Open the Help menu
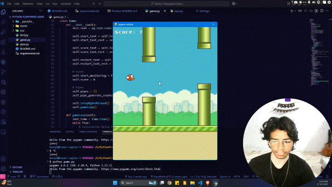 [77, 4]
